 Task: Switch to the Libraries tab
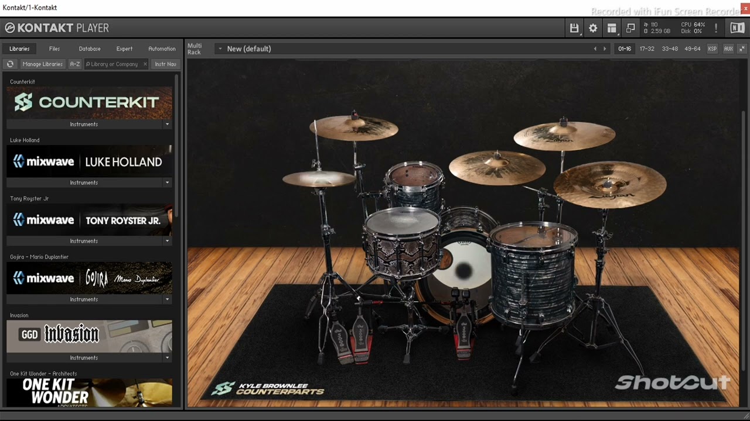click(19, 49)
